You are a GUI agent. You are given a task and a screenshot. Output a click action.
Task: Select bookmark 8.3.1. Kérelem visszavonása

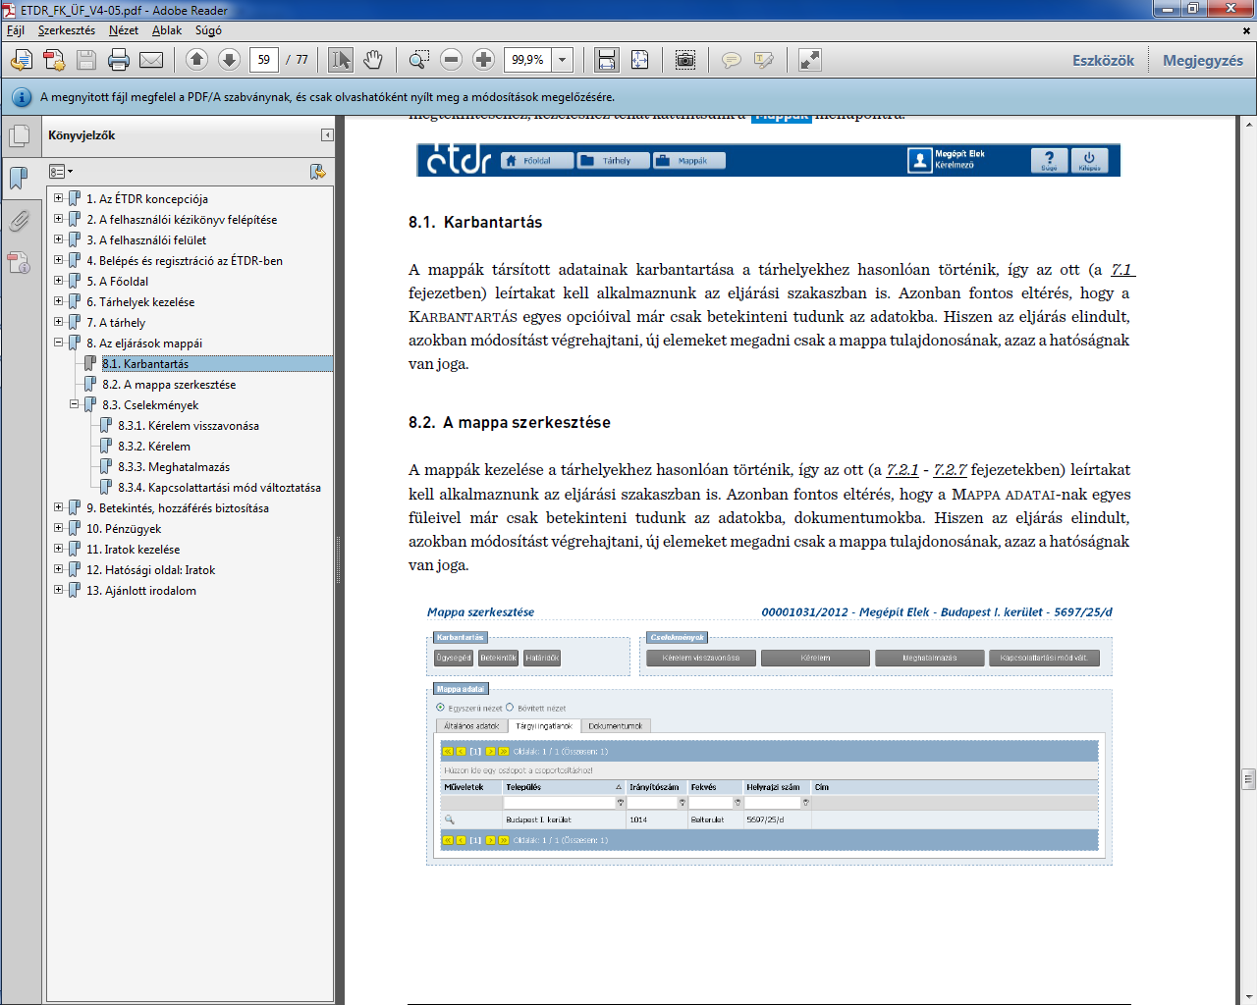tap(189, 426)
